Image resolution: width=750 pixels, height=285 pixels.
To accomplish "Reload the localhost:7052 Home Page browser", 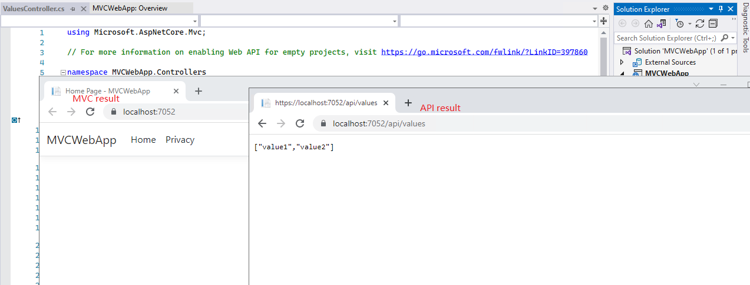I will 90,112.
